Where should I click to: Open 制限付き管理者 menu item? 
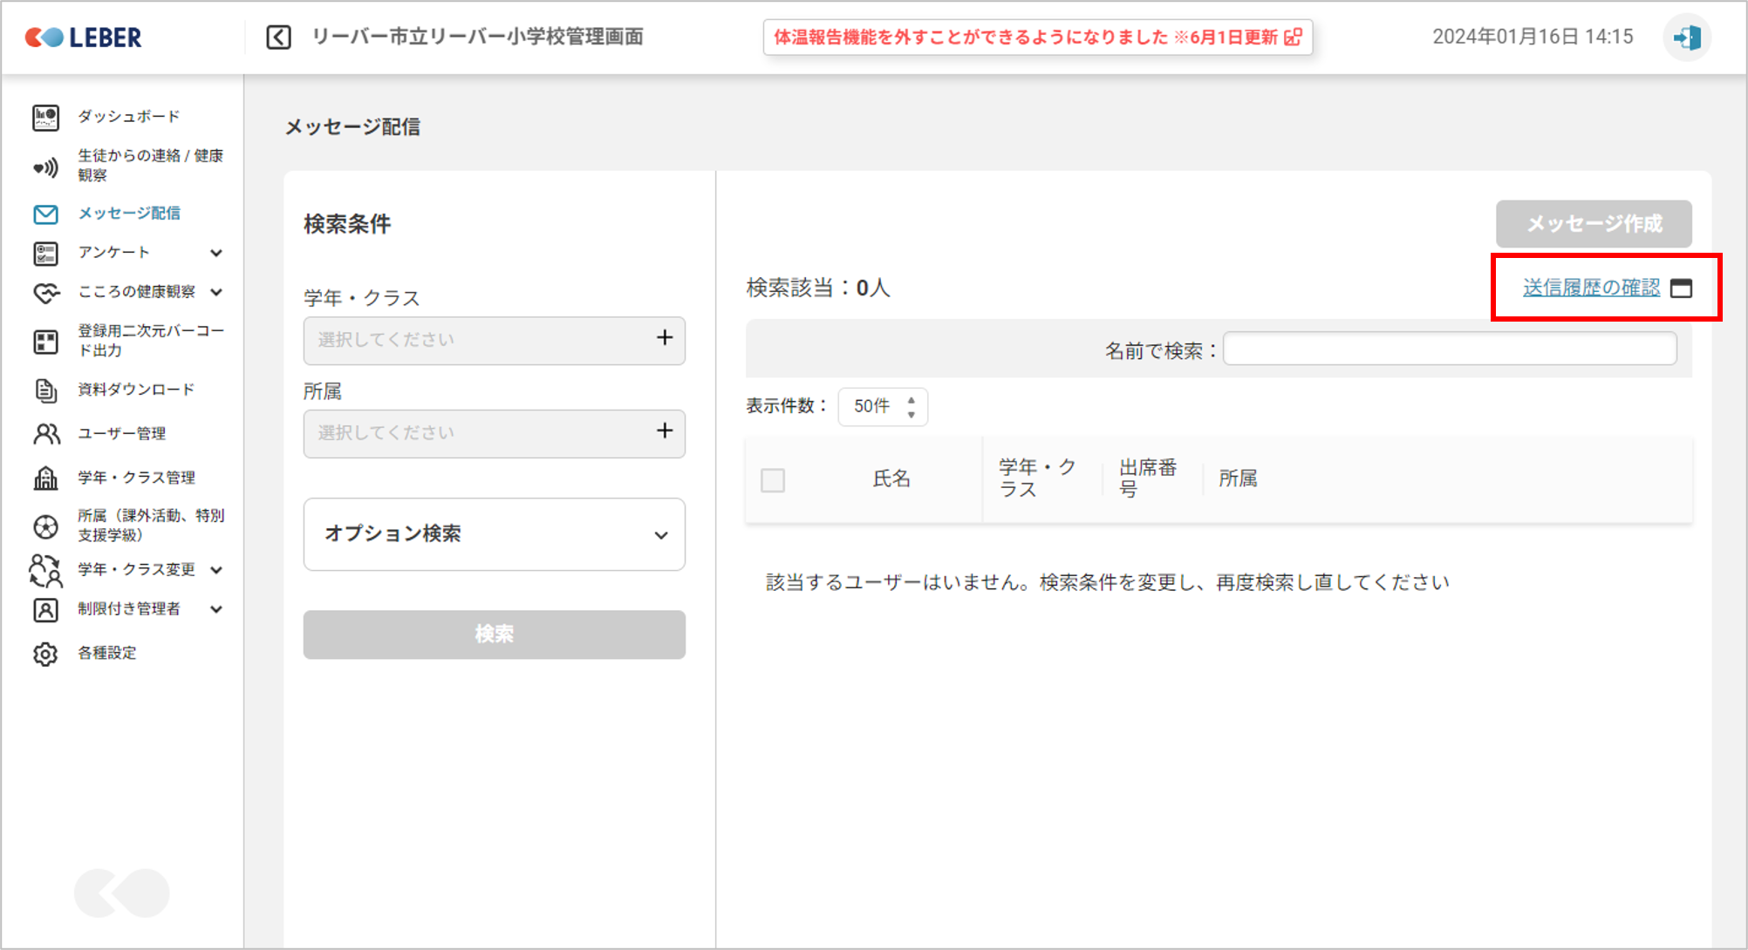tap(128, 609)
